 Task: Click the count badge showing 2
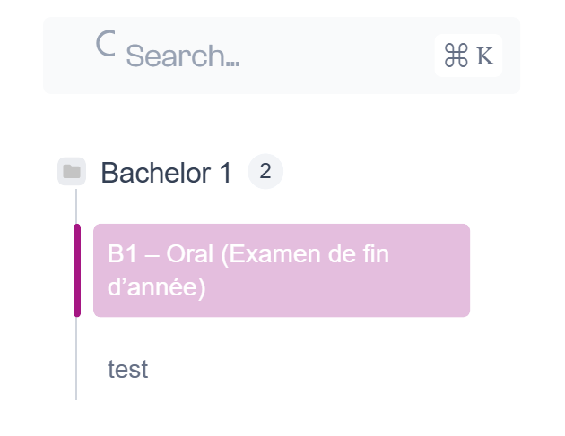[265, 171]
